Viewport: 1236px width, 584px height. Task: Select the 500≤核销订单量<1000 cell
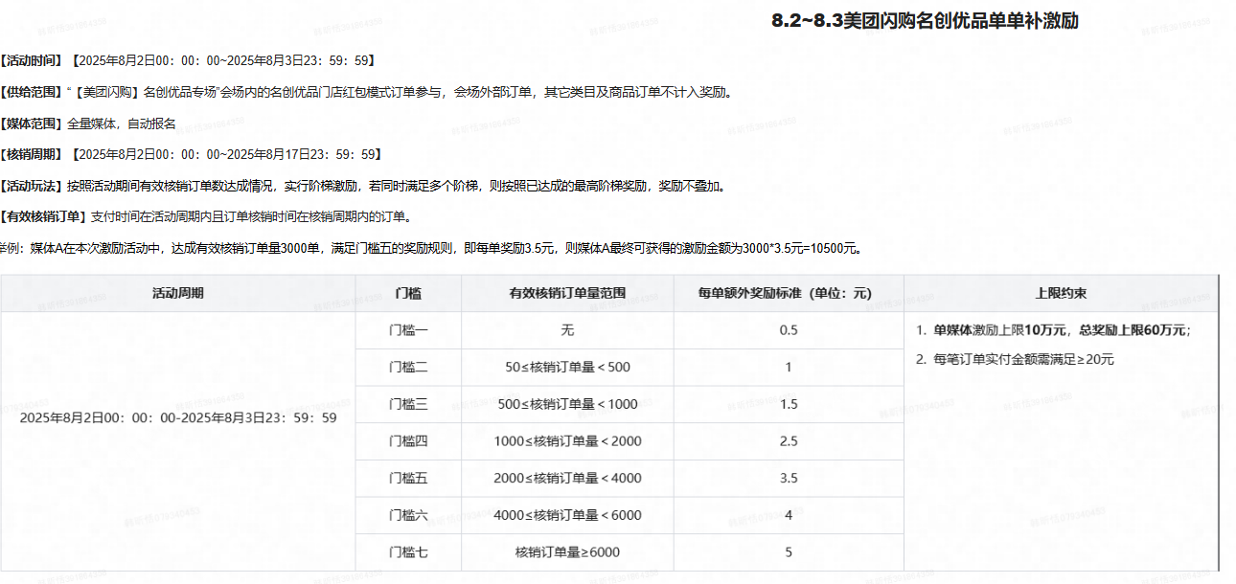tap(567, 404)
